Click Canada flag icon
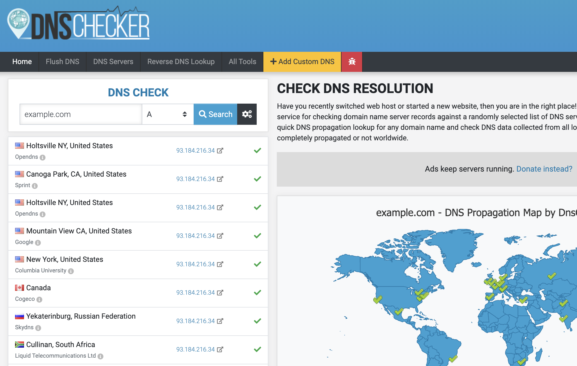 [x=20, y=288]
